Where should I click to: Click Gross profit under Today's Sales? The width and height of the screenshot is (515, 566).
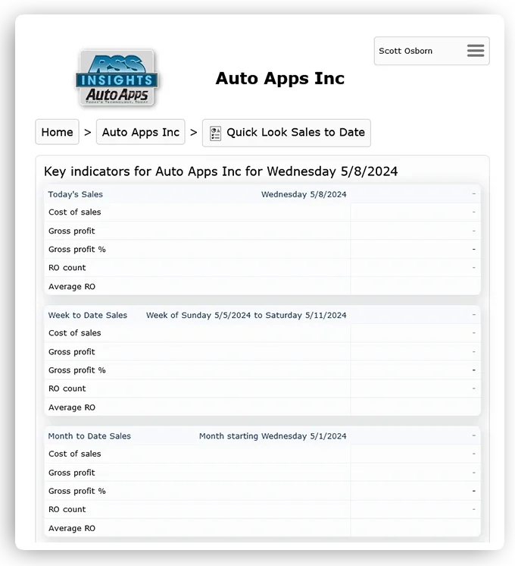coord(72,231)
